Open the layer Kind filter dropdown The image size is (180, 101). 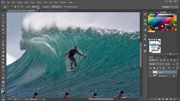(154, 60)
